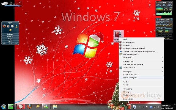Click the CPU usage history graph
176x110 pixels.
164,13
